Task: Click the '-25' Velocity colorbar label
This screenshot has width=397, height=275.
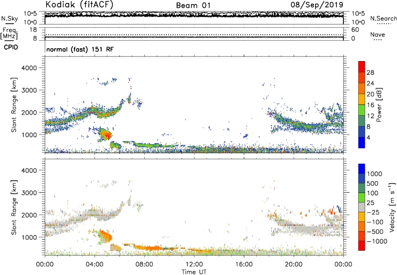Action: [x=373, y=212]
